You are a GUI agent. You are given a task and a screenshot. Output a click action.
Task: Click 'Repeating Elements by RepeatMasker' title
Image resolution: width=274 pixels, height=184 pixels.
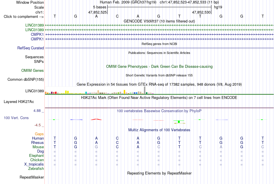point(159,173)
